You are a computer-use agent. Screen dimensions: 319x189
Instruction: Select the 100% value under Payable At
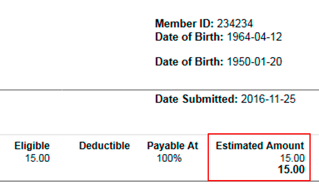(x=169, y=158)
